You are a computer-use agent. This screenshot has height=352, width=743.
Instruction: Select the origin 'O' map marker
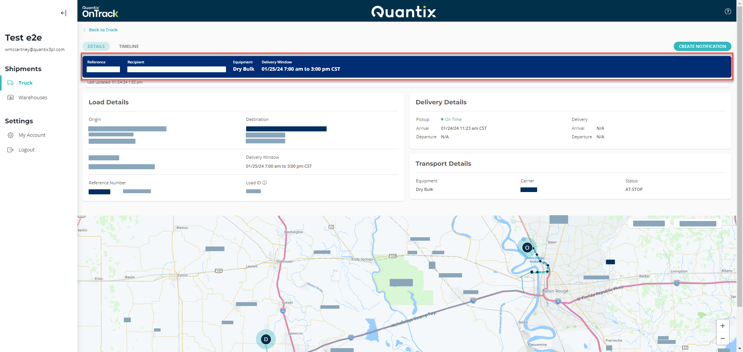point(527,248)
